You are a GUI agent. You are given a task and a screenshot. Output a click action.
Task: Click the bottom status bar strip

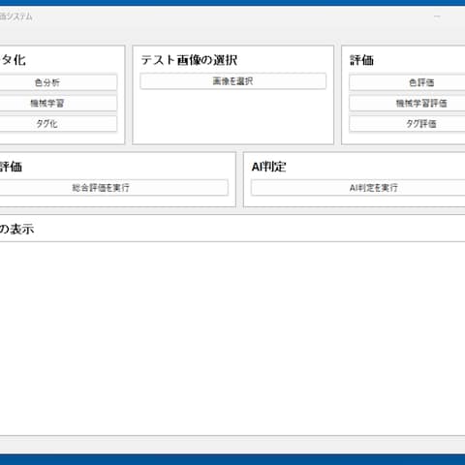(232, 445)
